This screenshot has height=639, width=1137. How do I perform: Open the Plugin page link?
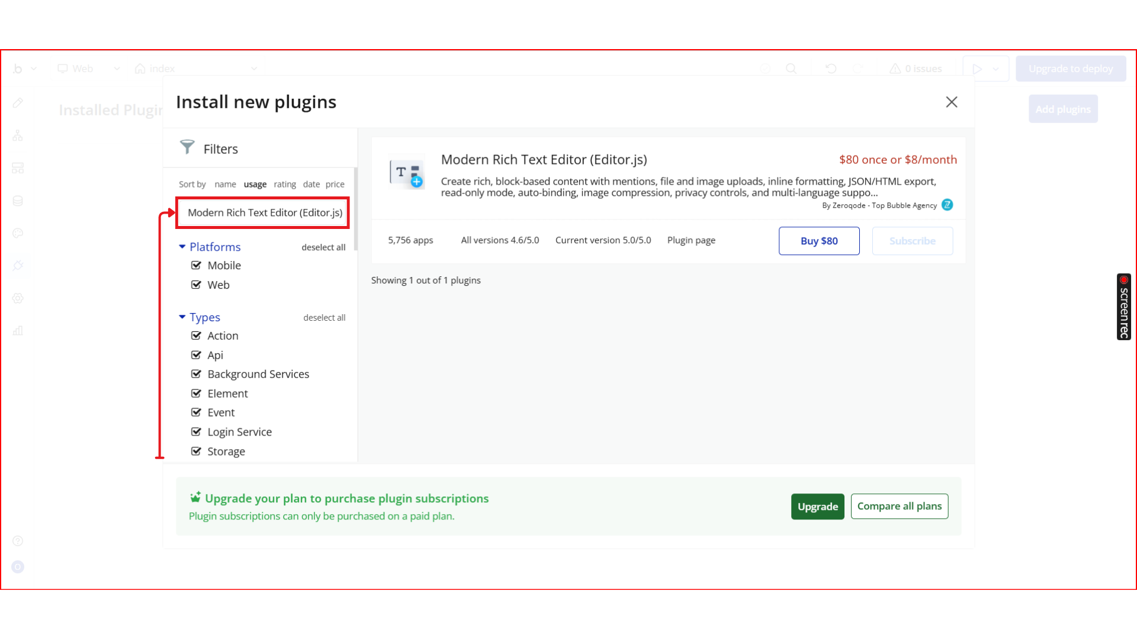691,240
